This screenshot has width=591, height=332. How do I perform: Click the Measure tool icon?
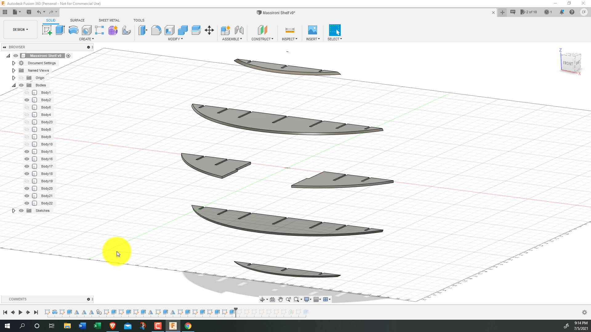(x=290, y=30)
